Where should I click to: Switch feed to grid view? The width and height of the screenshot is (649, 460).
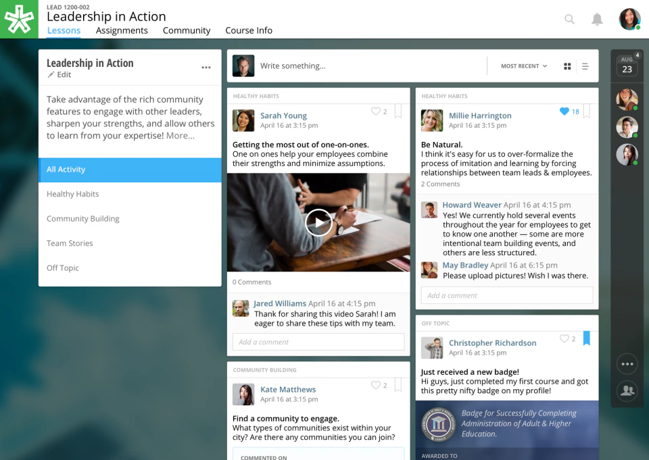(x=567, y=66)
